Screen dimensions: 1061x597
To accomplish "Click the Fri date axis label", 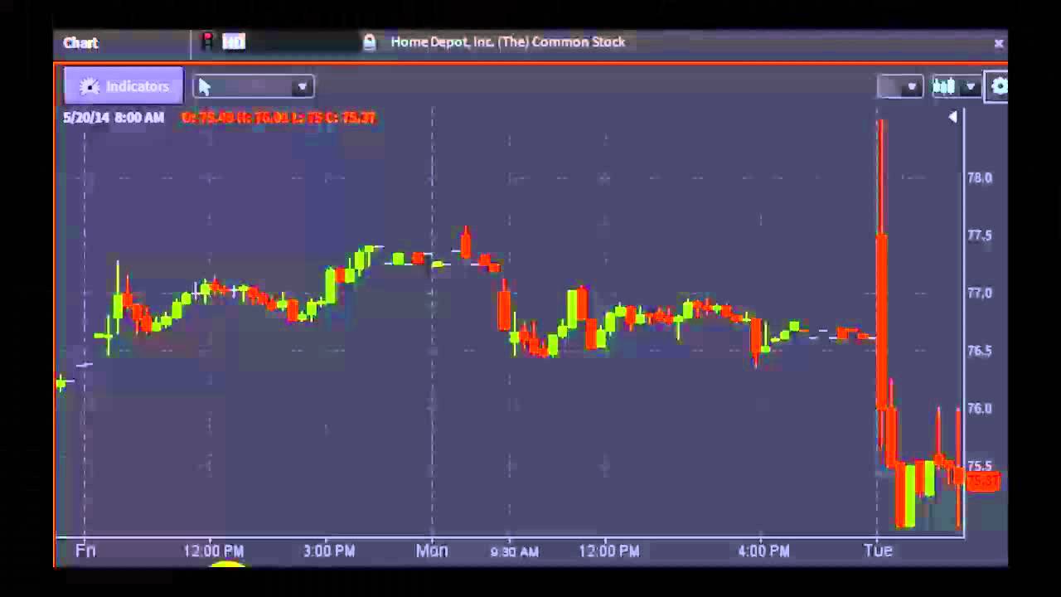I will (x=85, y=551).
